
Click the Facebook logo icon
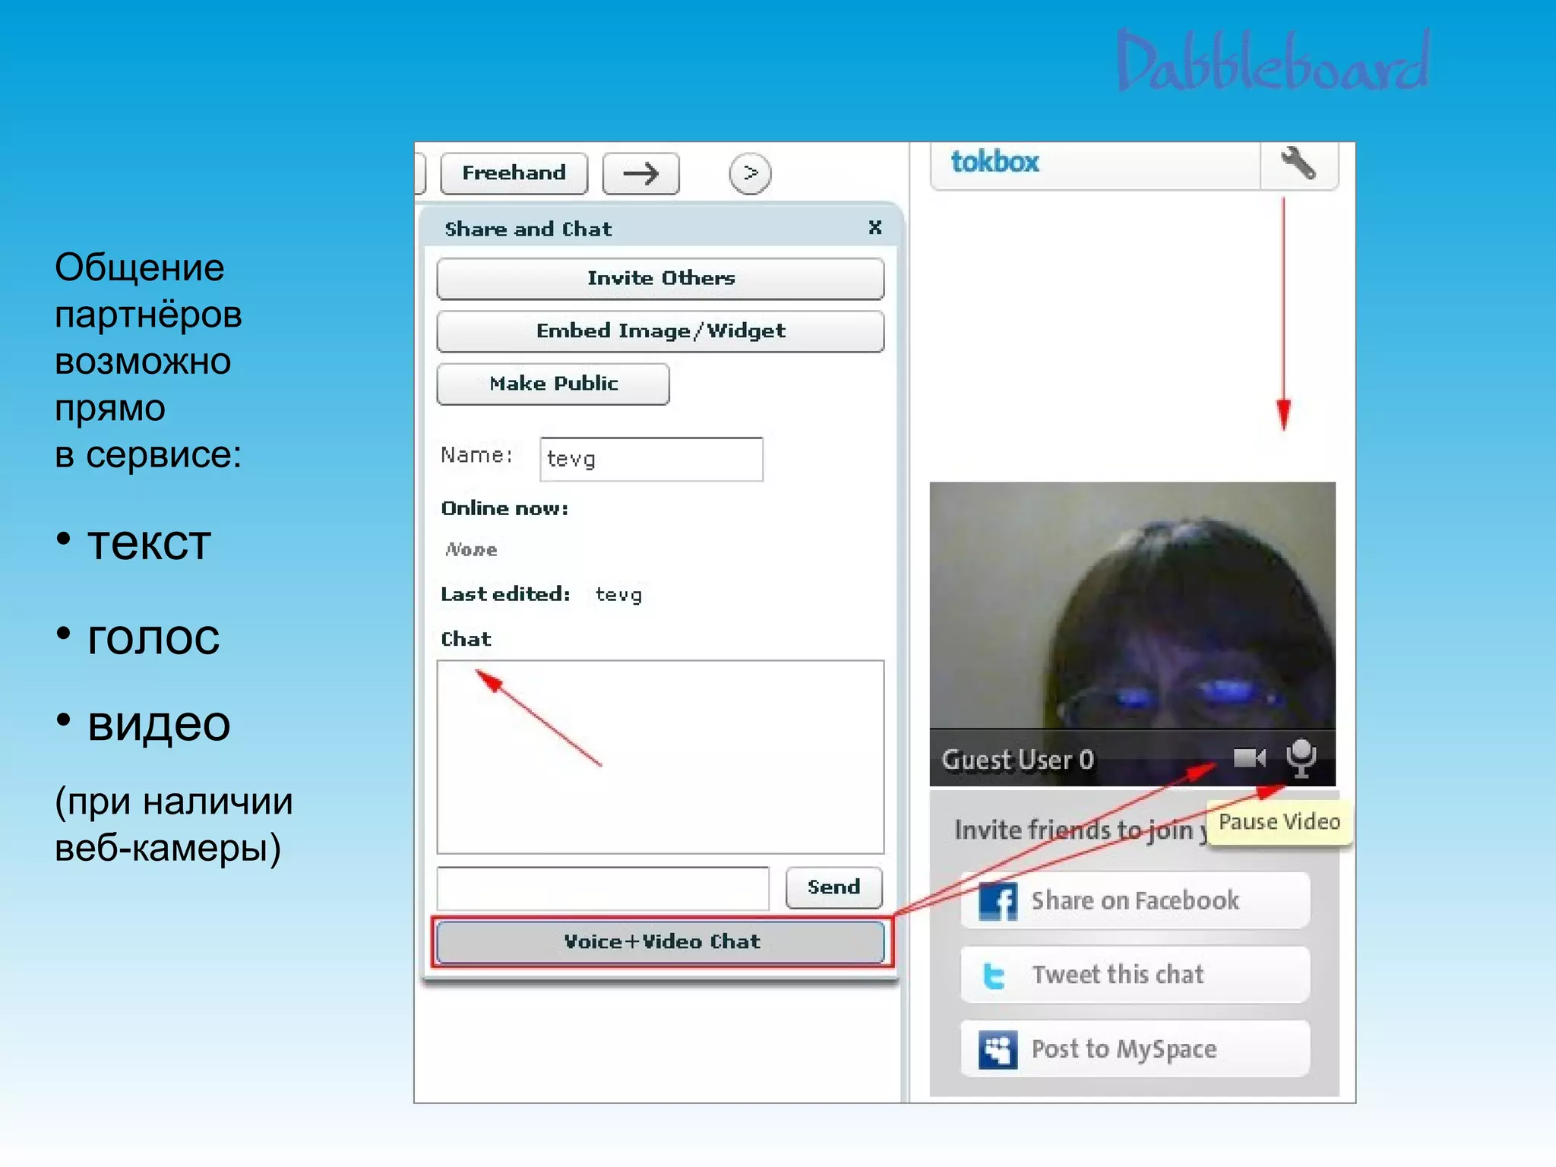click(998, 901)
